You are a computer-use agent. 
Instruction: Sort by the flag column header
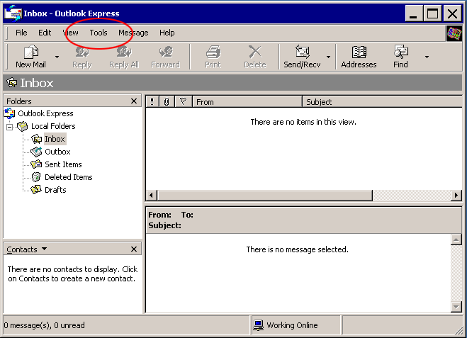pyautogui.click(x=183, y=102)
